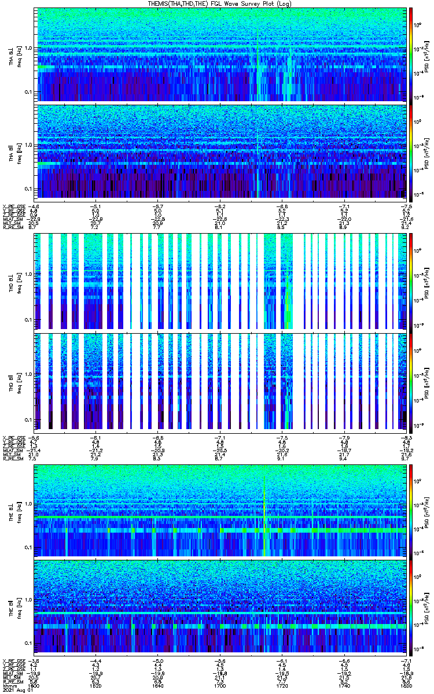Click X_RE_GSE label under the THE panels
The height and width of the screenshot is (694, 434).
point(13,660)
